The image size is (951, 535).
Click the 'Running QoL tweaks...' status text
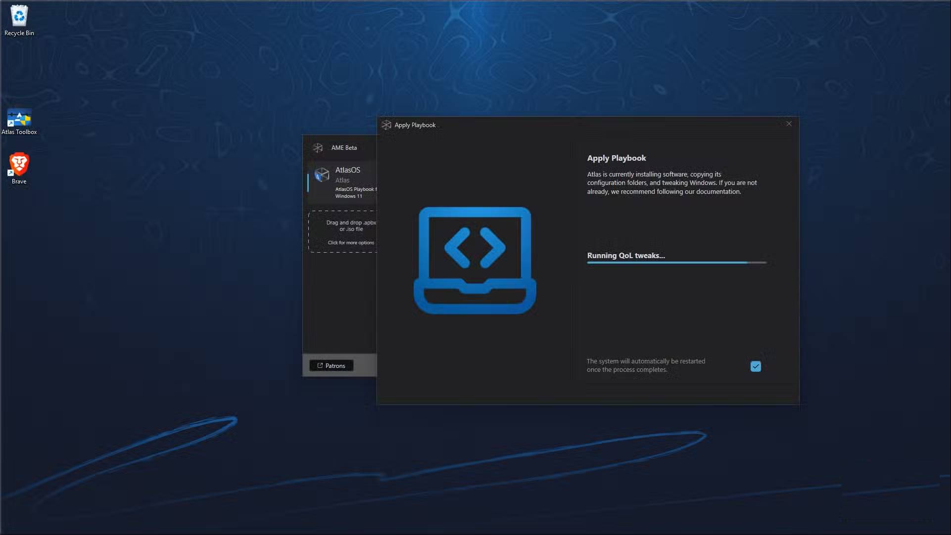point(625,256)
